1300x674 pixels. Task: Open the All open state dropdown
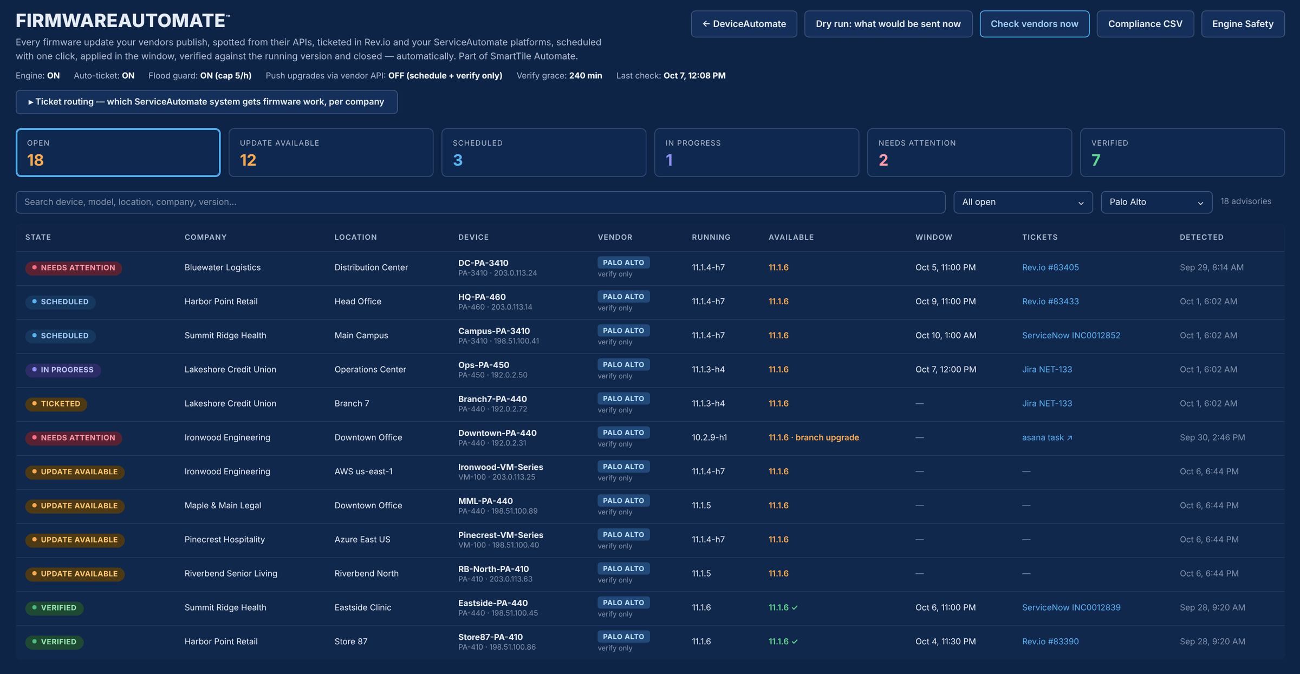[x=1023, y=202]
